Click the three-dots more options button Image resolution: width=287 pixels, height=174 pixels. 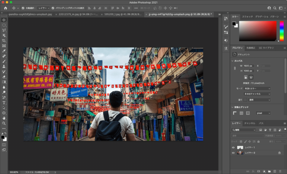click(x=136, y=8)
